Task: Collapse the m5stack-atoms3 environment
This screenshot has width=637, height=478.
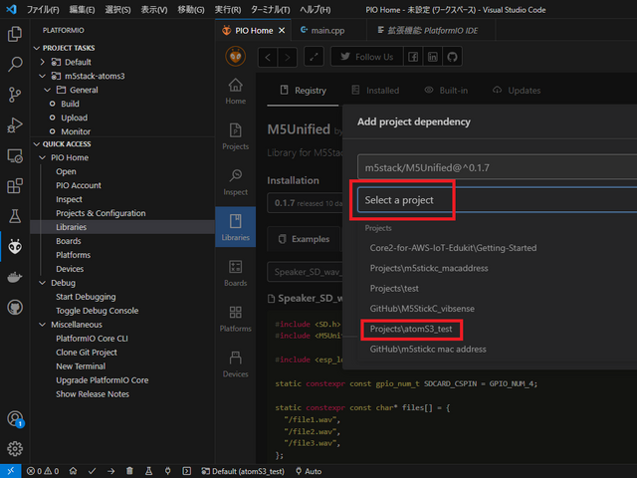Action: coord(42,76)
